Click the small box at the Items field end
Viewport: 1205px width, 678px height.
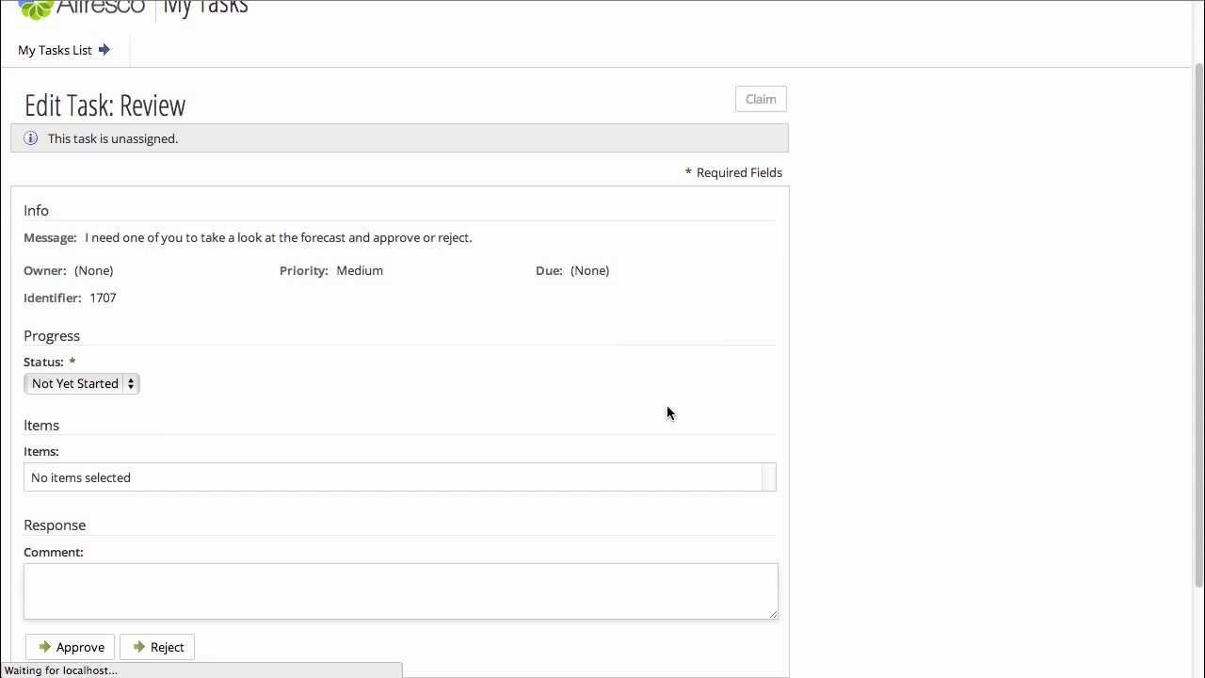[x=769, y=477]
